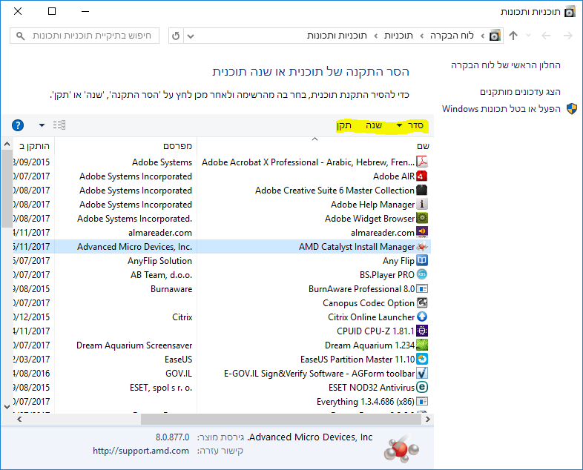The image size is (583, 470).
Task: Select the AMD Catalyst Install Manager row
Action: pyautogui.click(x=222, y=247)
